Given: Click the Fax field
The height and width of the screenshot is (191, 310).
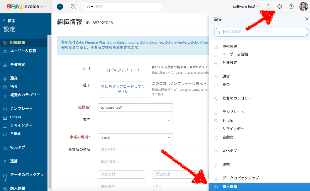Looking at the screenshot, I should (x=177, y=187).
